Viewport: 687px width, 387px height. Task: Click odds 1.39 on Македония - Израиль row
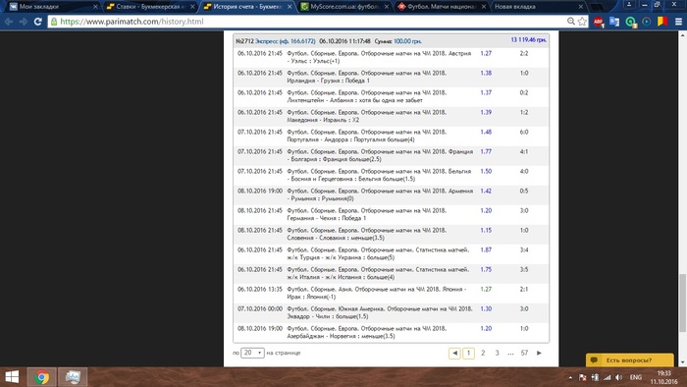point(486,113)
